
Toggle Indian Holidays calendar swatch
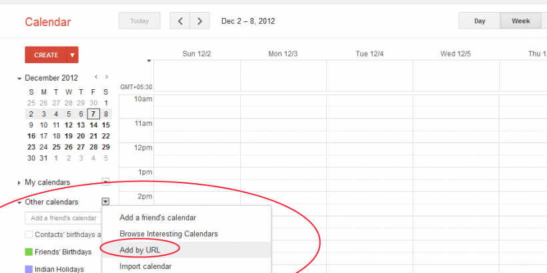pyautogui.click(x=29, y=269)
